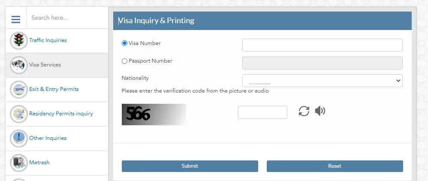This screenshot has width=428, height=181.
Task: Refresh the verification code image
Action: (304, 111)
